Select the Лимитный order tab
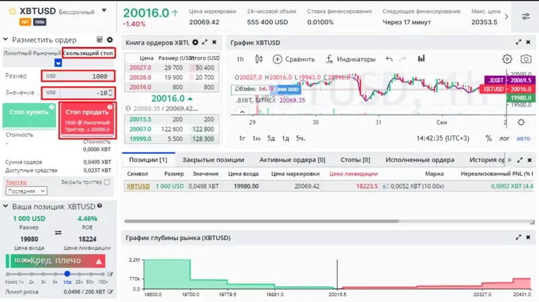The image size is (539, 302). click(x=18, y=53)
